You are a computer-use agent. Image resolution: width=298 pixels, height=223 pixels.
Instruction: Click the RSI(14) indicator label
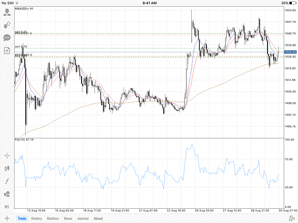(24, 140)
